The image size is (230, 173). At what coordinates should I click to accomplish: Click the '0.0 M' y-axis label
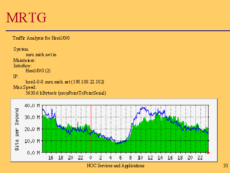(x=34, y=153)
